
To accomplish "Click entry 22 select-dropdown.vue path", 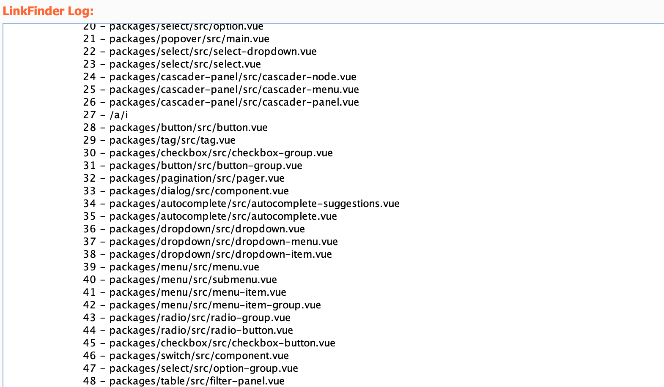I will point(213,52).
